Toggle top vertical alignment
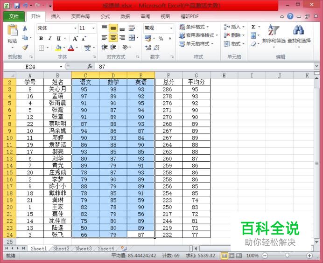This screenshot has width=323, height=263. point(105,28)
